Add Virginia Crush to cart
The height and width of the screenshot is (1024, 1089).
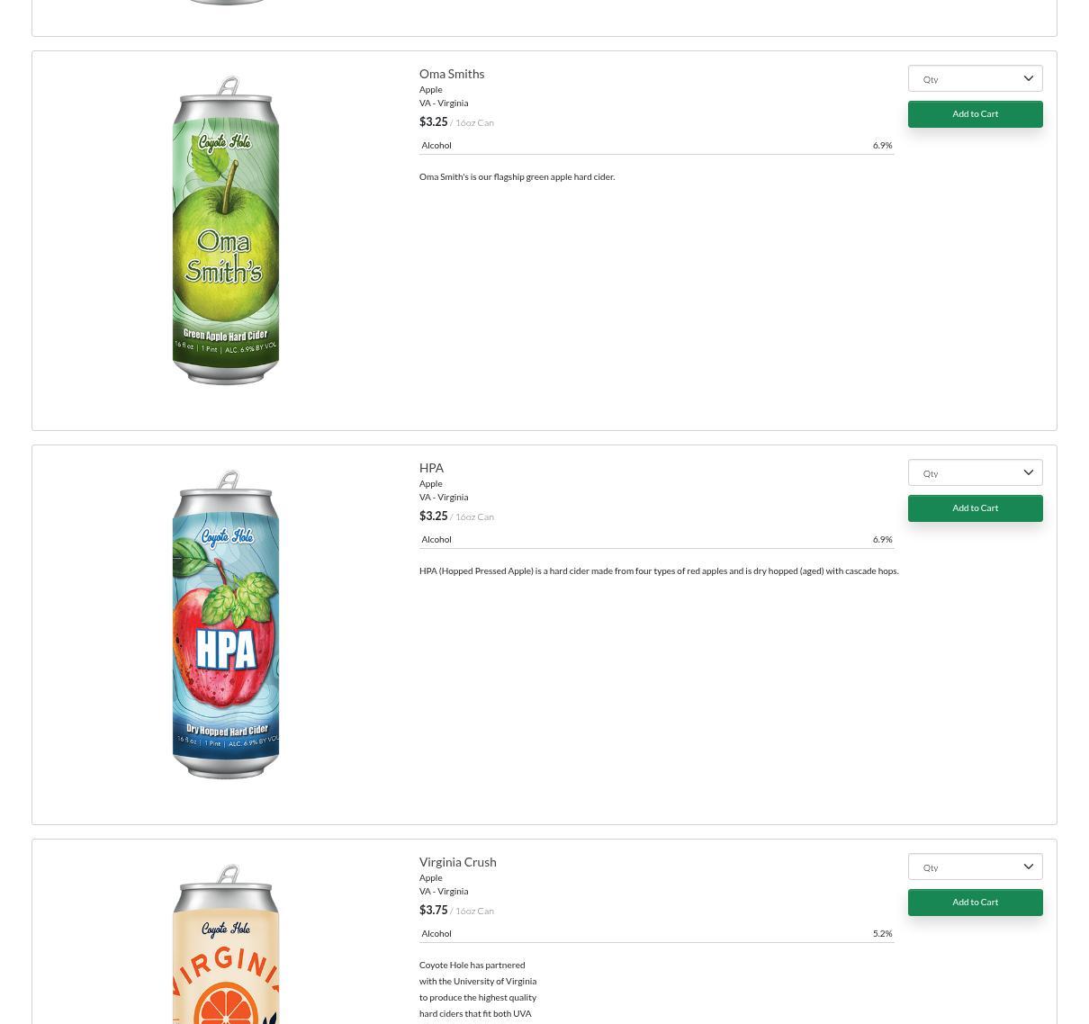tap(975, 903)
